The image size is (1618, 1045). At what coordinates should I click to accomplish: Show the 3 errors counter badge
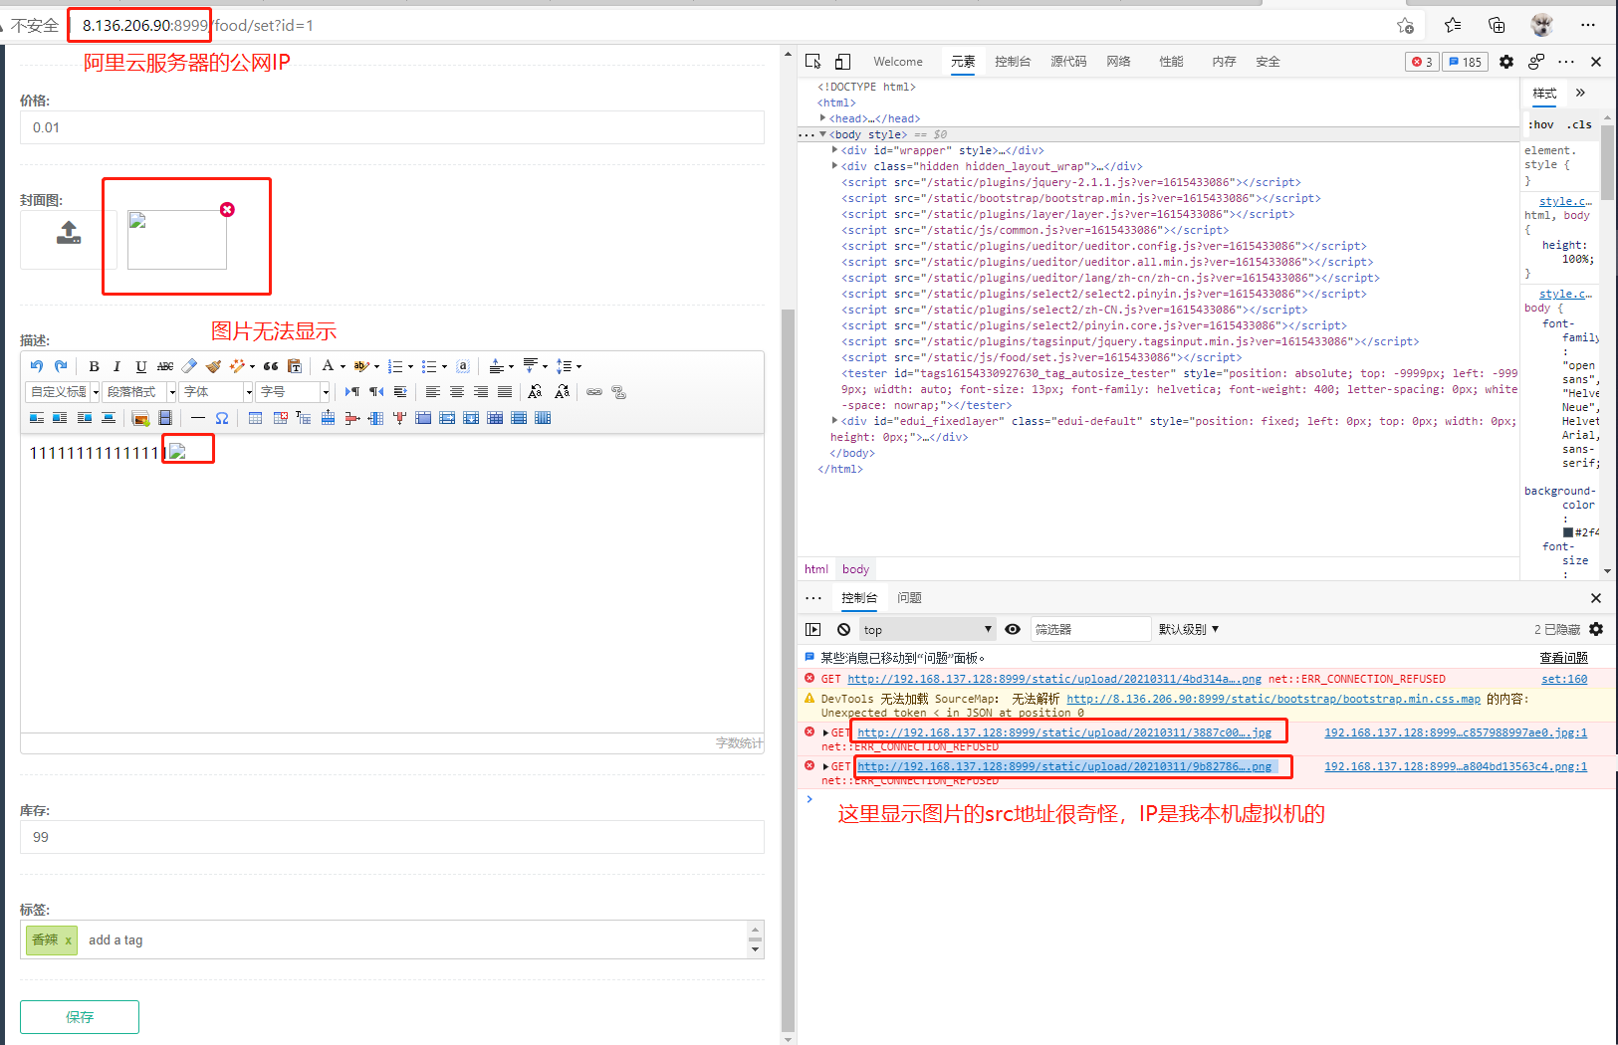point(1422,62)
